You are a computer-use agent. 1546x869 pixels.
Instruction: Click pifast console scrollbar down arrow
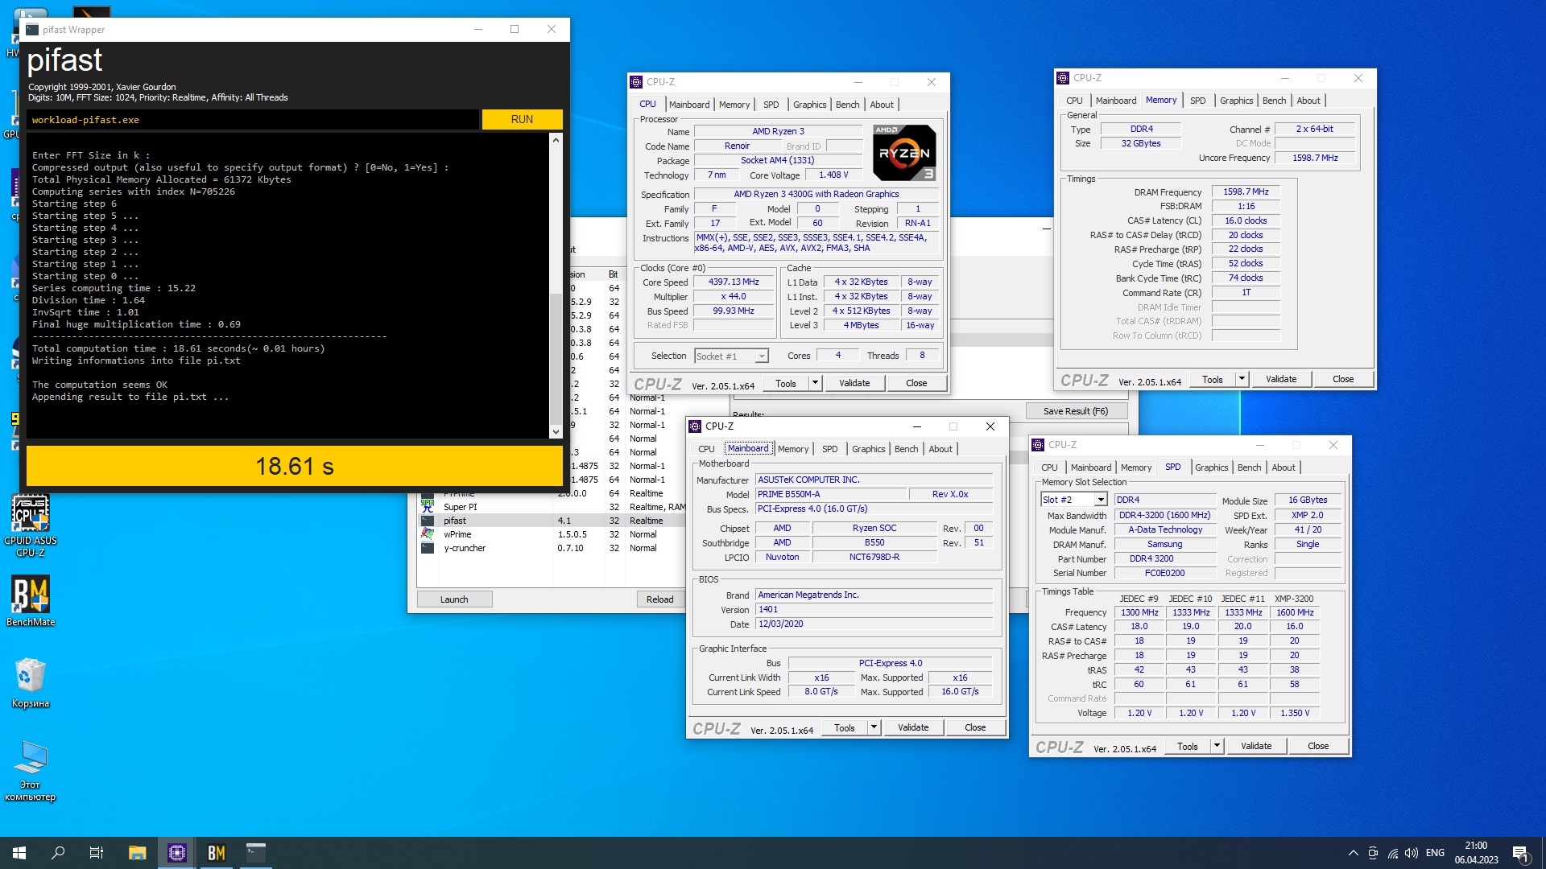[556, 432]
